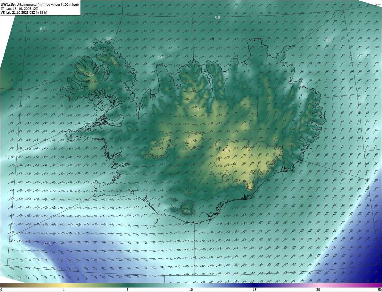Click the 'IT: Lau. 18. 10. 2025 12Z' line

(19, 8)
